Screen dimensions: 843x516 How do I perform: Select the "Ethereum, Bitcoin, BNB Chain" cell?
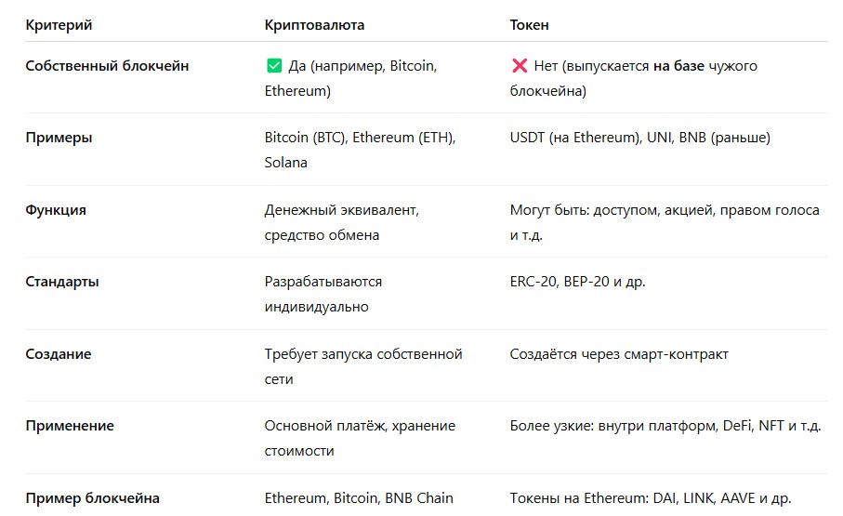[359, 498]
